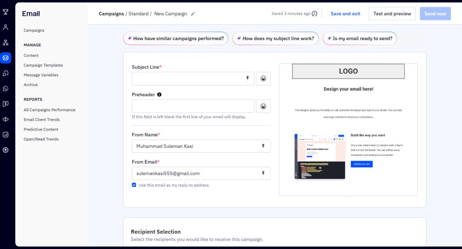Open the headset conversations icon in sidebar
The image size is (462, 249).
coord(5,73)
